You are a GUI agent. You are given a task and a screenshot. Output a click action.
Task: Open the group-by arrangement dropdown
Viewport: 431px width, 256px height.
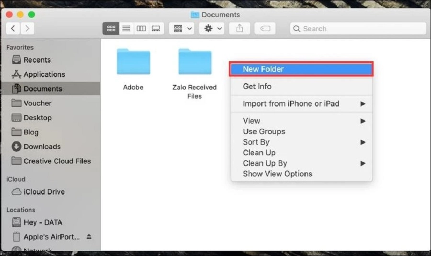pos(182,28)
